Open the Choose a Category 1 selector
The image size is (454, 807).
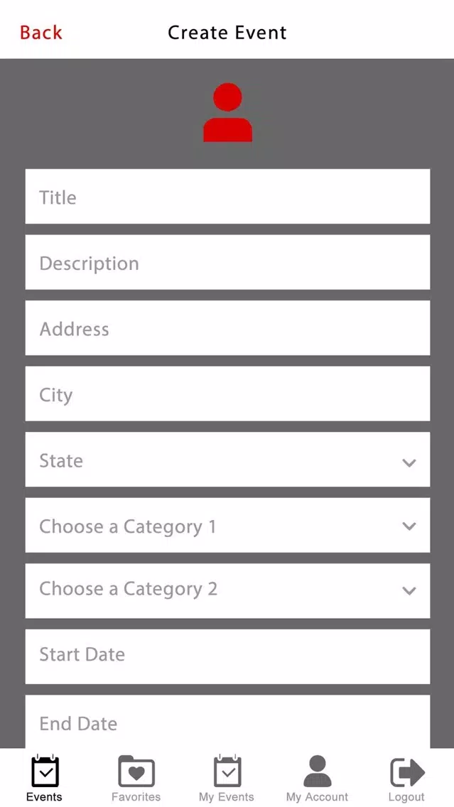pos(227,525)
